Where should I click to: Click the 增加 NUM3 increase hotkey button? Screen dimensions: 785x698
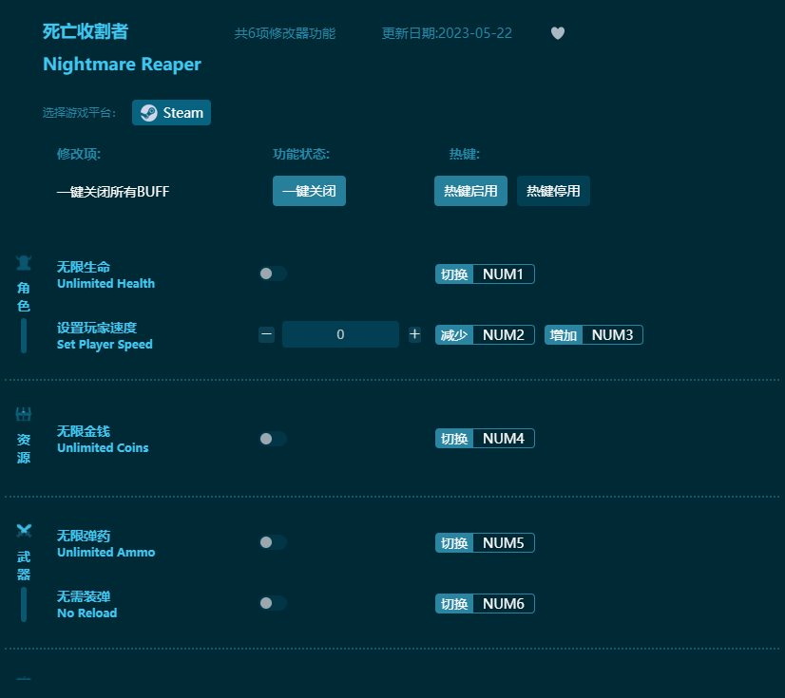click(x=593, y=334)
